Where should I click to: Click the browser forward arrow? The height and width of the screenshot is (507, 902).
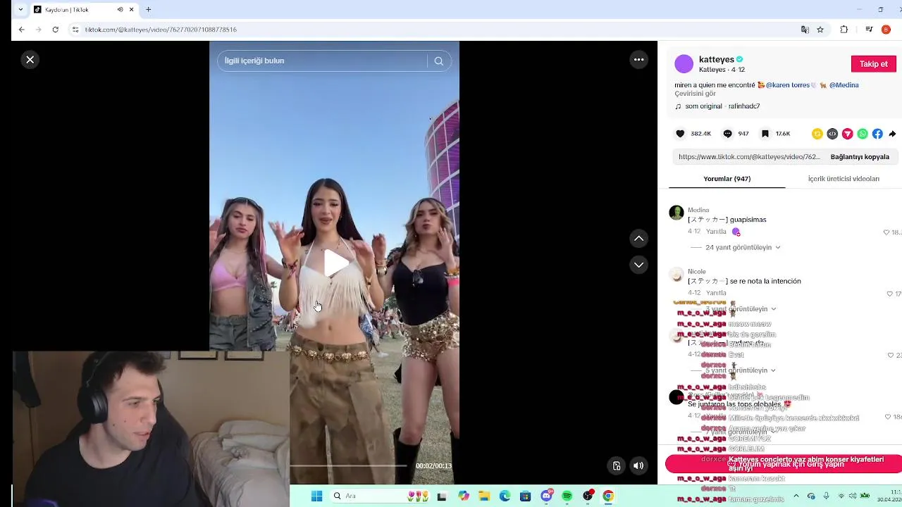coord(39,30)
